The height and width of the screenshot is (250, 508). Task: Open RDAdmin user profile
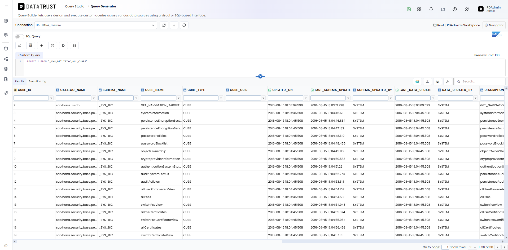click(x=489, y=9)
